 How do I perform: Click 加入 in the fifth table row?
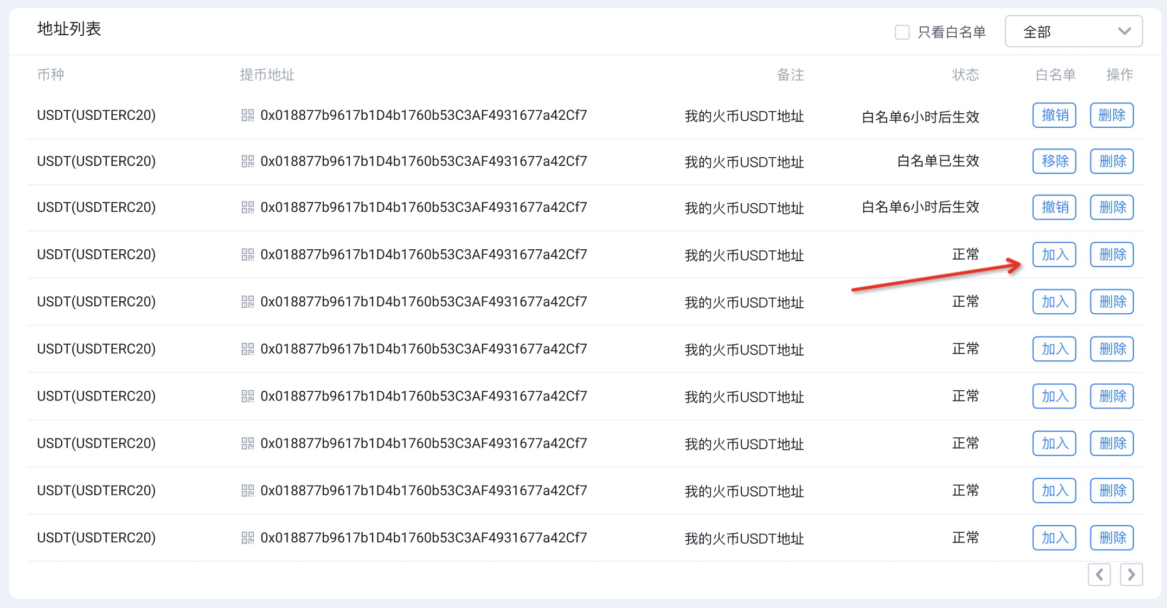[1054, 301]
